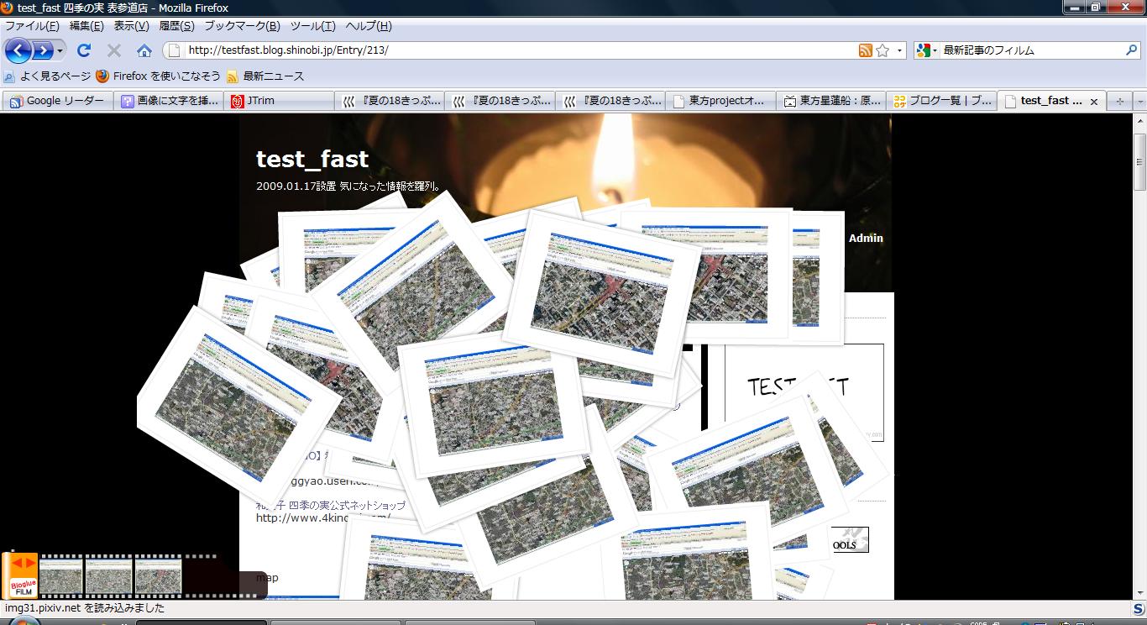Click the 気になった情報を羅列 blog subtitle
Image resolution: width=1147 pixels, height=625 pixels.
(390, 186)
